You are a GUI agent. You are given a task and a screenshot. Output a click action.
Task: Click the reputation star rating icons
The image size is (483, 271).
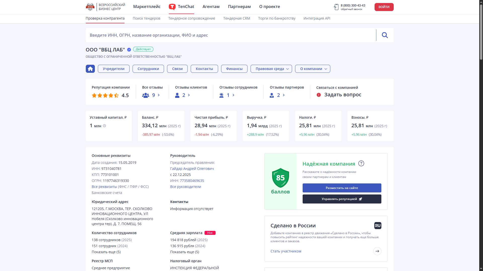click(105, 95)
